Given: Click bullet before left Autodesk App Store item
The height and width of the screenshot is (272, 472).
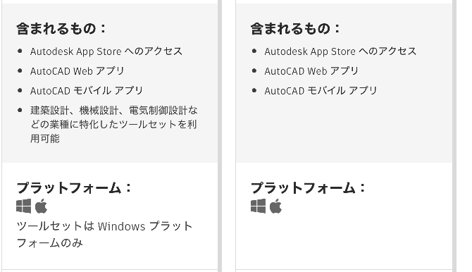Looking at the screenshot, I should click(20, 51).
